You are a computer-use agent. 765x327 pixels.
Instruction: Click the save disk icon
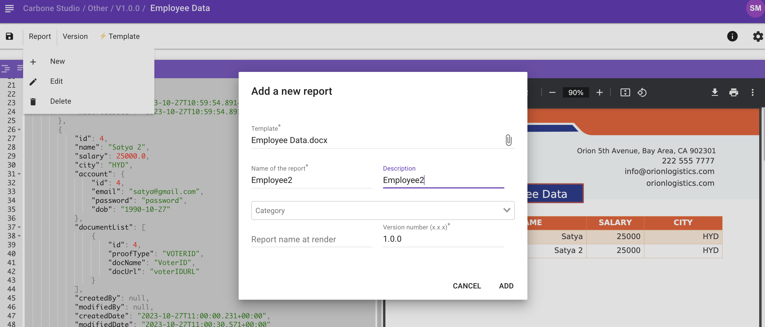click(9, 36)
